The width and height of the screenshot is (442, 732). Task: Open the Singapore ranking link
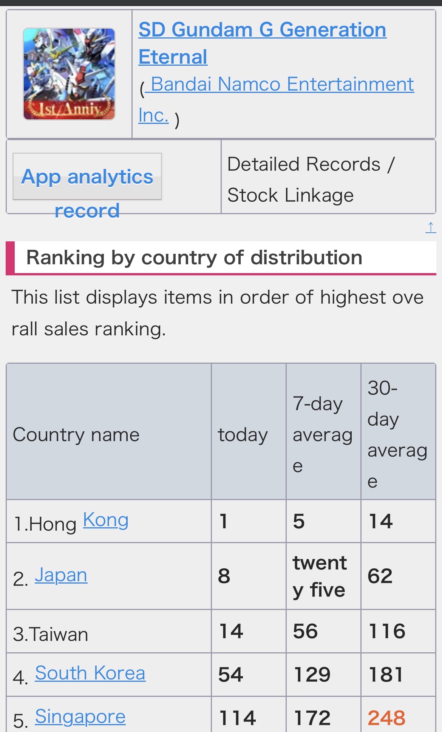[80, 716]
